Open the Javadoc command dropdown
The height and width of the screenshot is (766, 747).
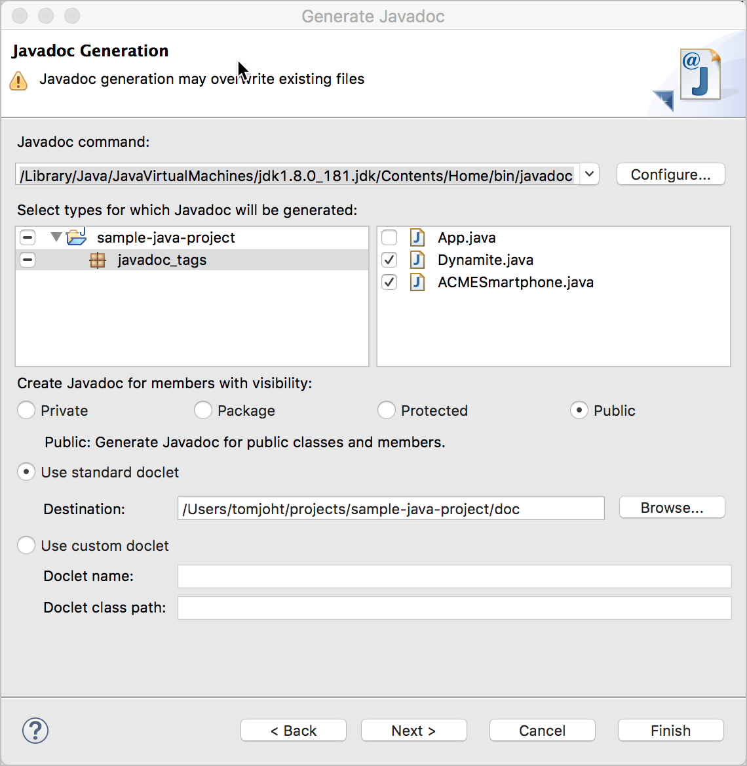tap(588, 174)
